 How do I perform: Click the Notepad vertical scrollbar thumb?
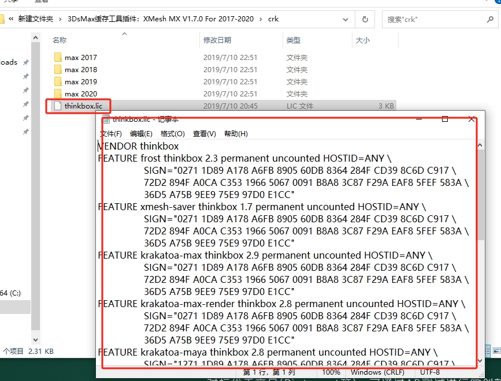pyautogui.click(x=480, y=195)
